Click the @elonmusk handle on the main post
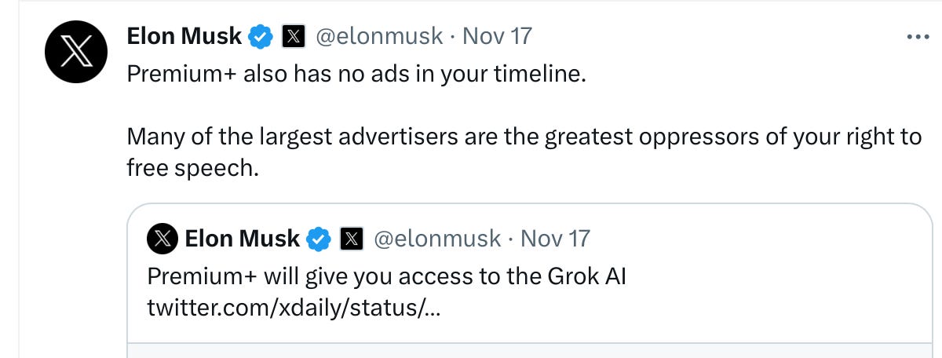942x358 pixels. pyautogui.click(x=379, y=36)
